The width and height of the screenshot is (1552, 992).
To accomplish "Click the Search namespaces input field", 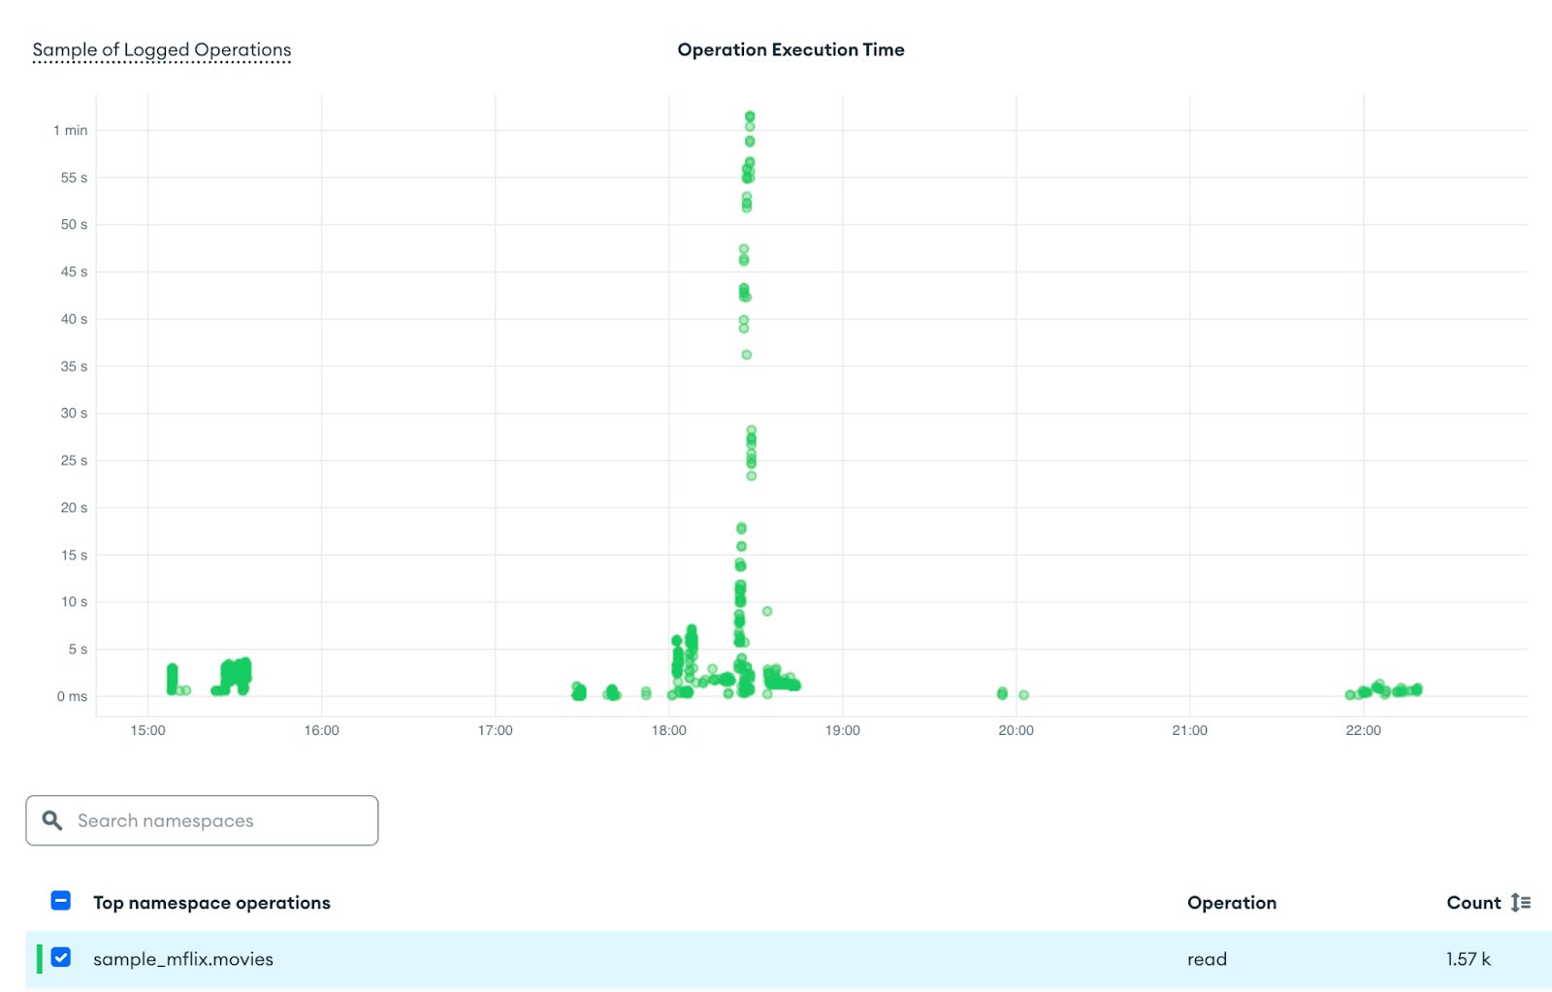I will pos(202,820).
